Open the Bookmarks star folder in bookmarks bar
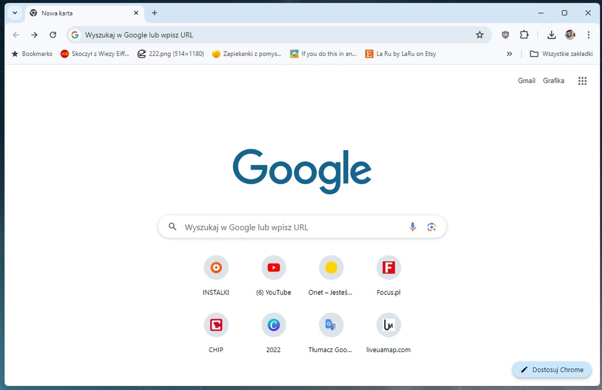This screenshot has width=602, height=390. tap(32, 54)
